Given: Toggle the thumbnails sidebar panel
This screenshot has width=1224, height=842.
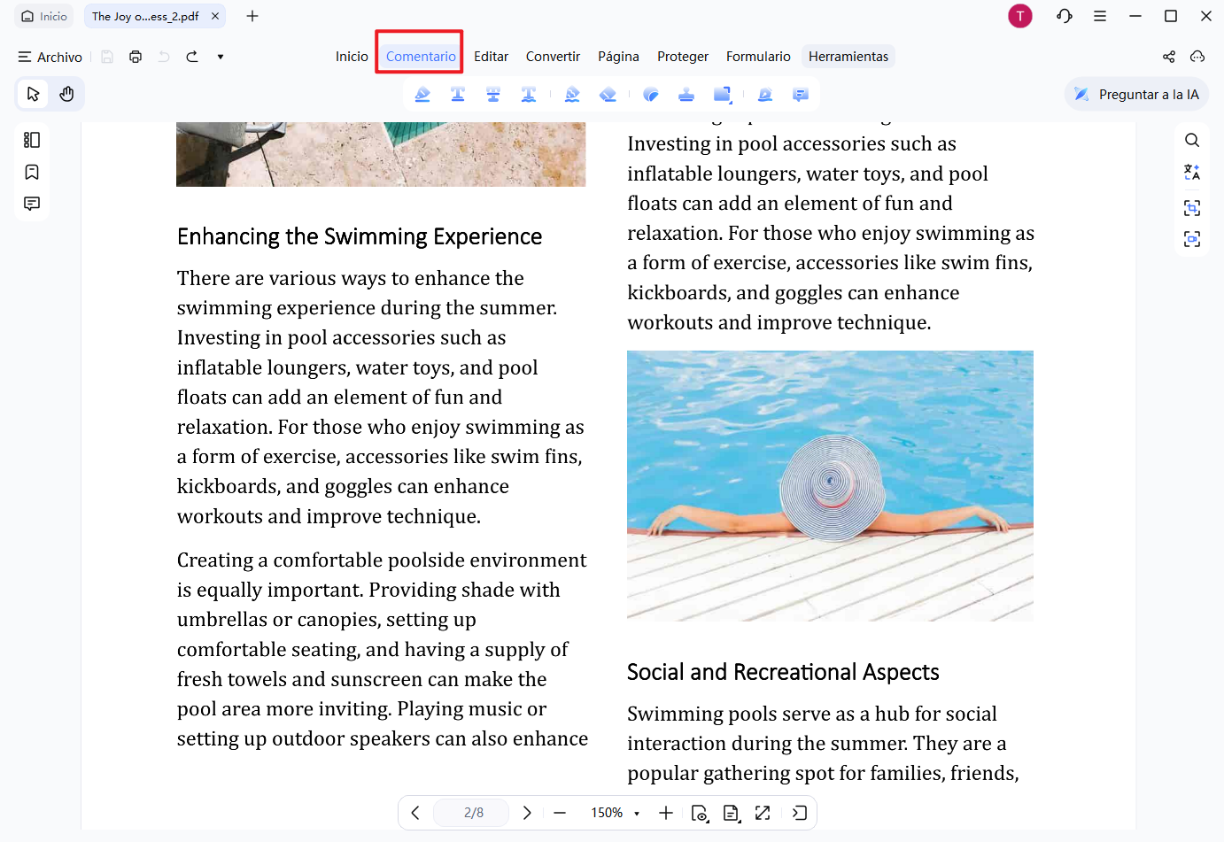Looking at the screenshot, I should click(32, 140).
